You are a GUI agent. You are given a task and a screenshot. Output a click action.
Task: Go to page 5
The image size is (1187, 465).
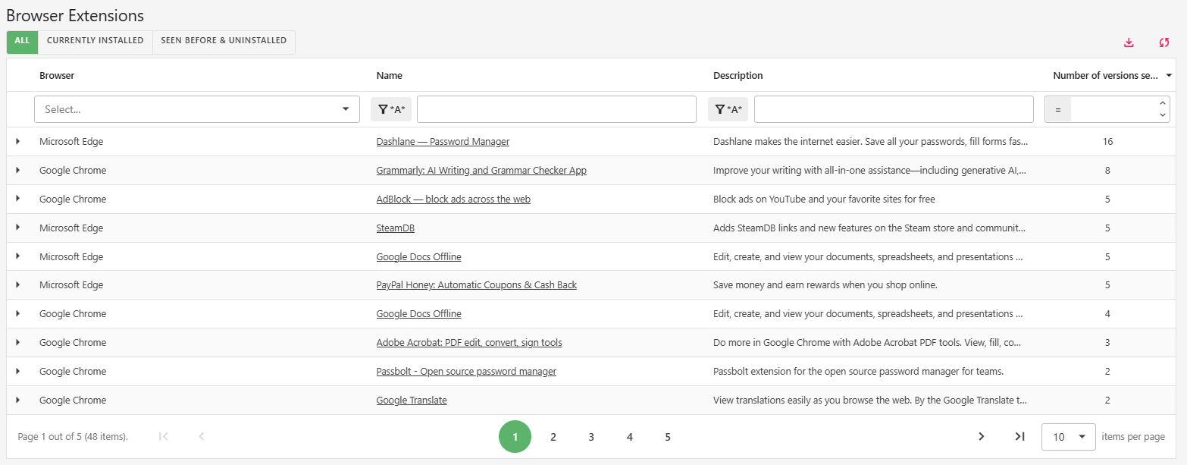[668, 437]
